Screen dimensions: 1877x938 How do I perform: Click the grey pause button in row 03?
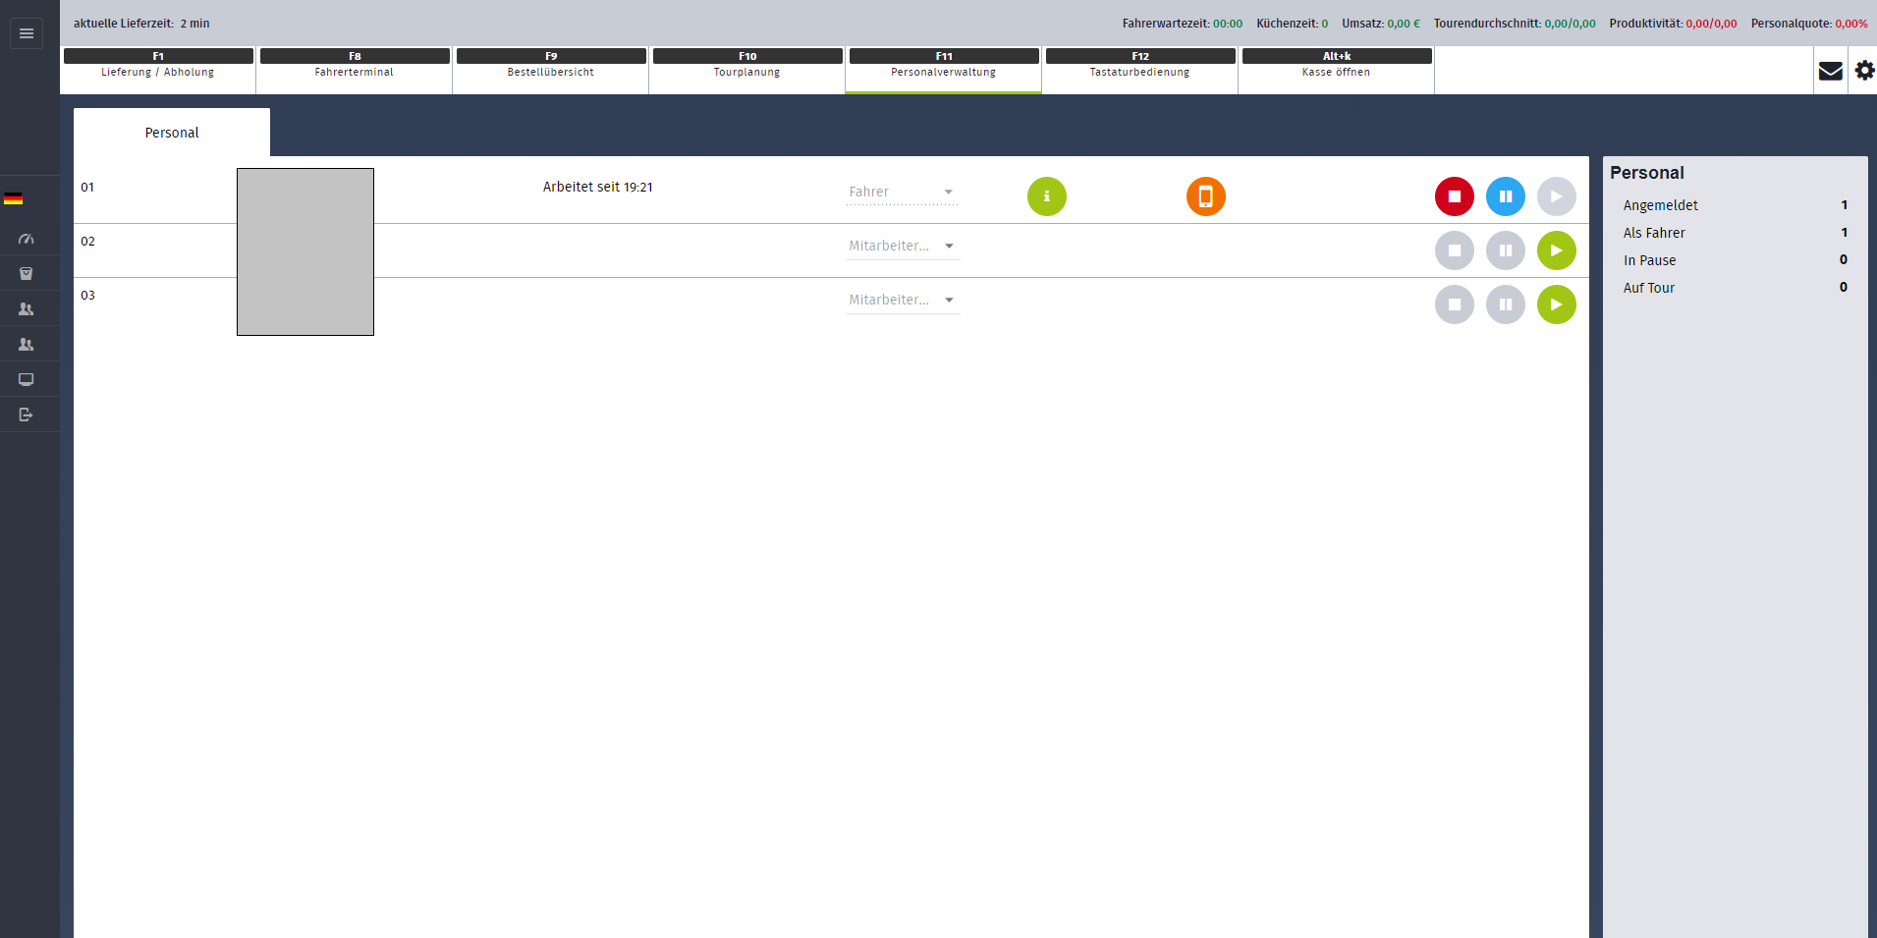pos(1506,304)
